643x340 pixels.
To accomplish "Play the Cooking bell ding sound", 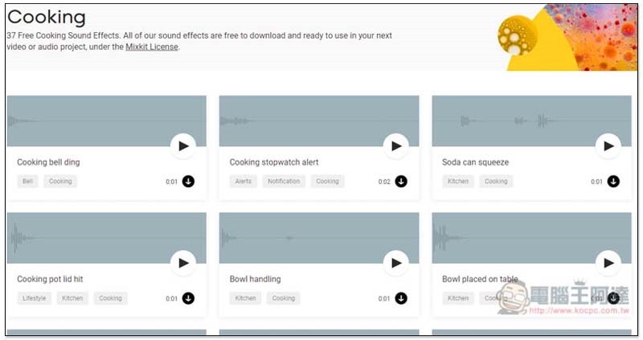I will point(183,146).
